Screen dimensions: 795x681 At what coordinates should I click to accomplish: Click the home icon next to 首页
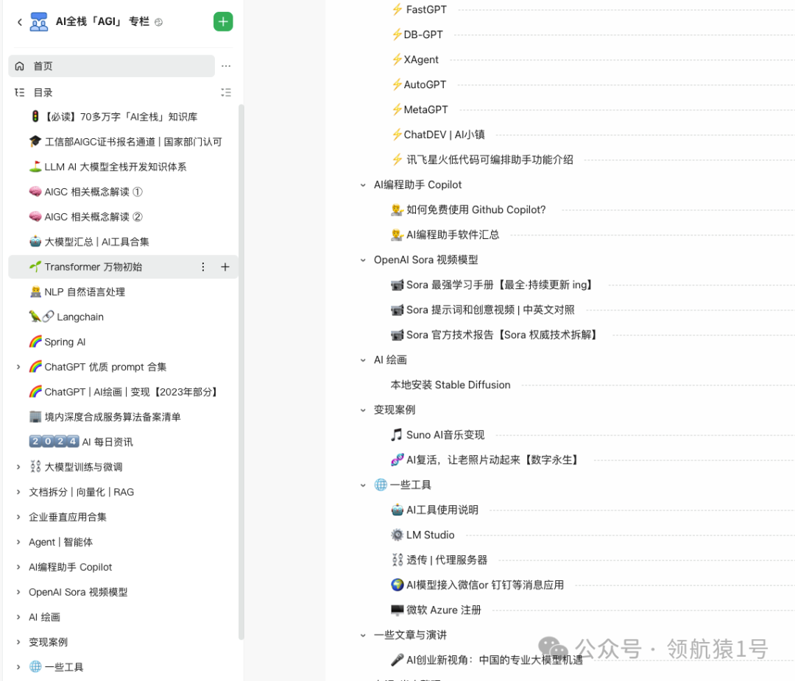20,66
